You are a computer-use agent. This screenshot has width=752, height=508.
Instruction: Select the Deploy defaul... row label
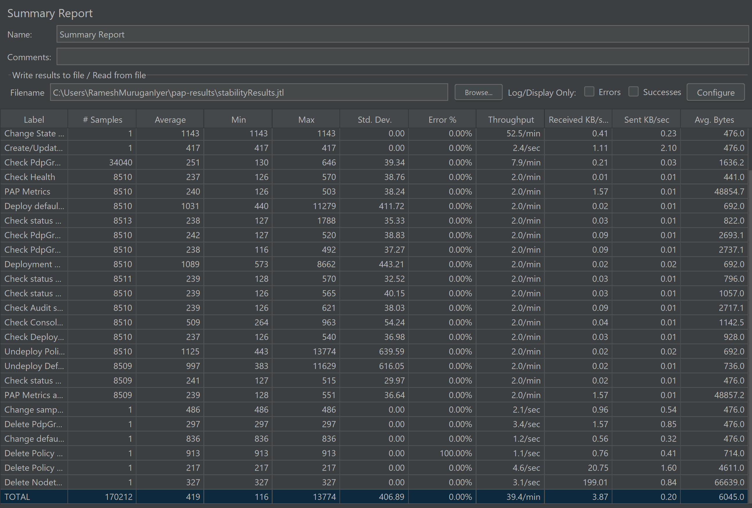pyautogui.click(x=34, y=206)
